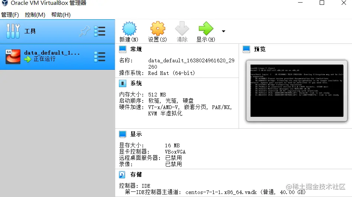Click the Show (显示) green arrow icon

[206, 29]
